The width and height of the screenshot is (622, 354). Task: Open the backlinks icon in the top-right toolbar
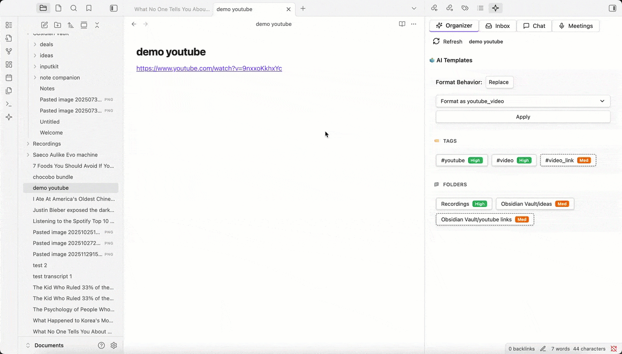[x=434, y=8]
